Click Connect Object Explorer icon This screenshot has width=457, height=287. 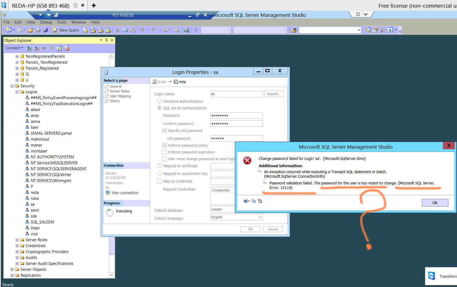29,48
